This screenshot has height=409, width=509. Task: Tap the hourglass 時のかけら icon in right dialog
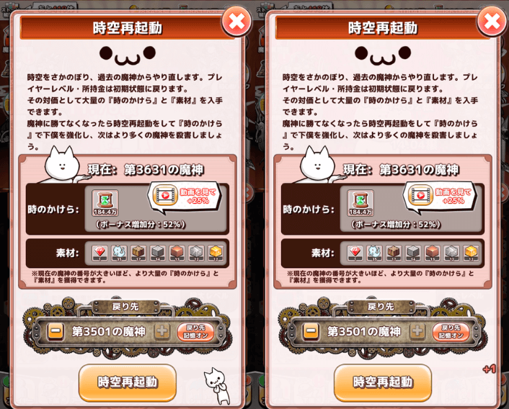(360, 203)
